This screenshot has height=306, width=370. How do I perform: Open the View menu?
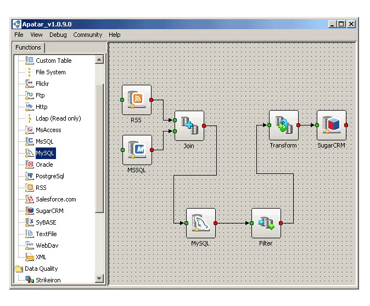tap(36, 35)
